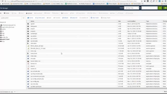Viewport: 167px width, 94px height.
Task: Click the Download toolbar button
Action: click(x=38, y=13)
